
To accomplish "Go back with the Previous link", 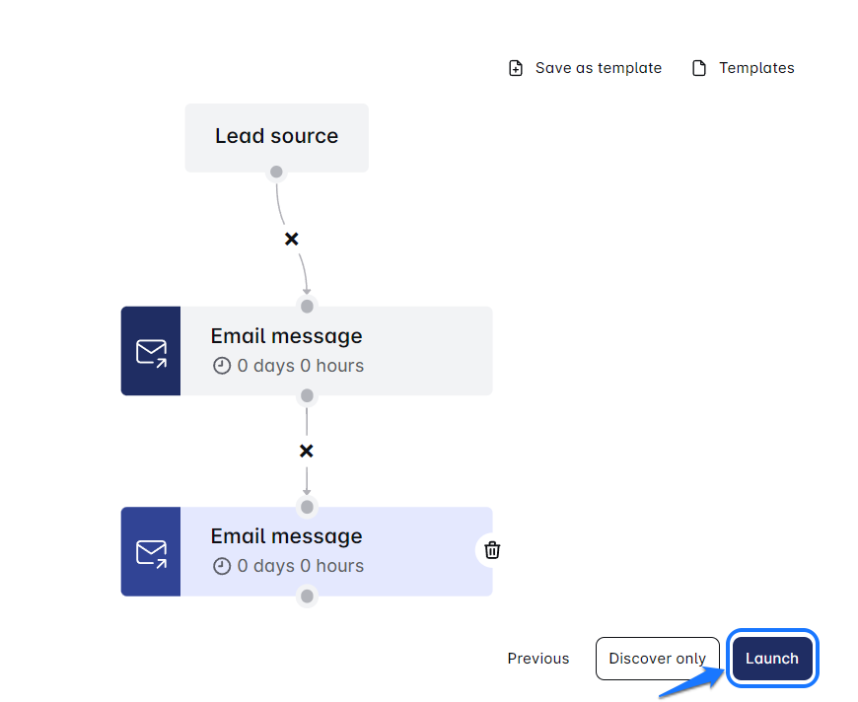I will [538, 659].
